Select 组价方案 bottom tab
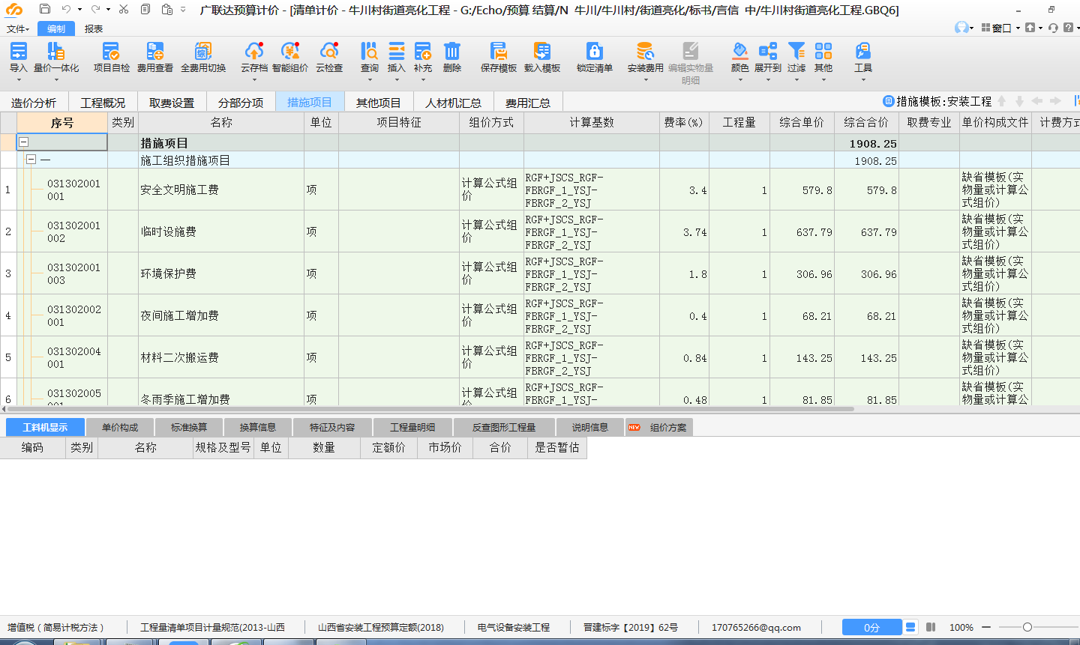Viewport: 1080px width, 645px height. point(658,427)
